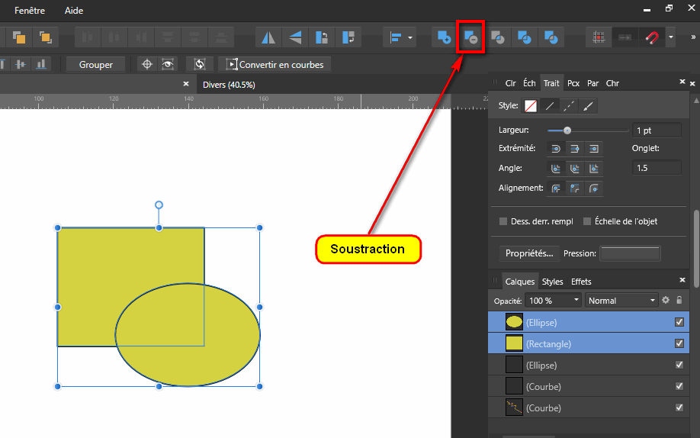
Task: Click the Add boolean operation icon
Action: click(445, 37)
